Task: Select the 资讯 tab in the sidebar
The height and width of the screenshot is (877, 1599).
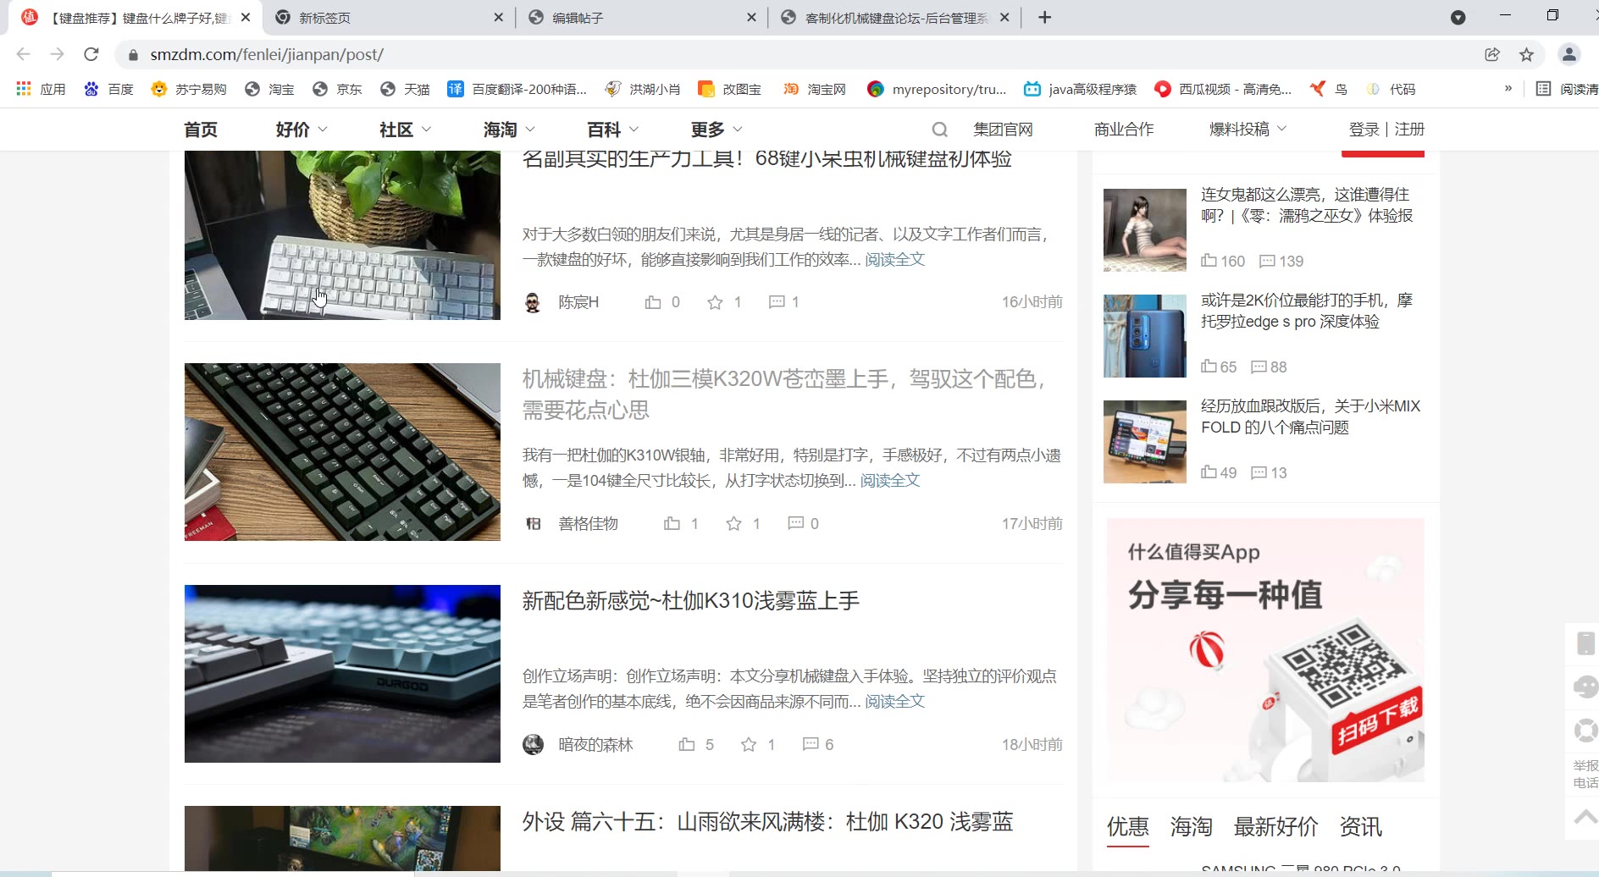Action: [1360, 826]
